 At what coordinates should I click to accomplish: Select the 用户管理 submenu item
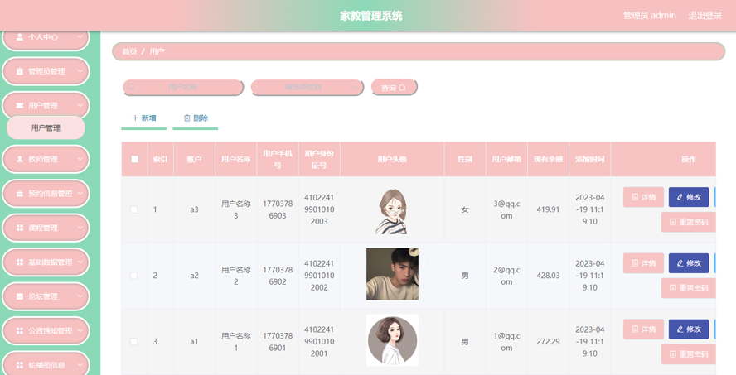click(x=46, y=128)
